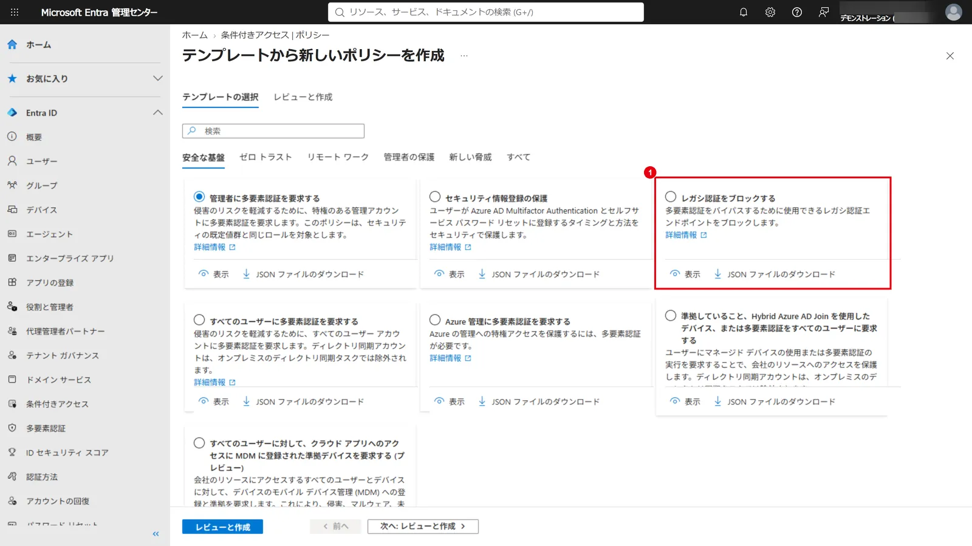972x546 pixels.
Task: Open アプリの登録 grid icon
Action: click(x=12, y=282)
